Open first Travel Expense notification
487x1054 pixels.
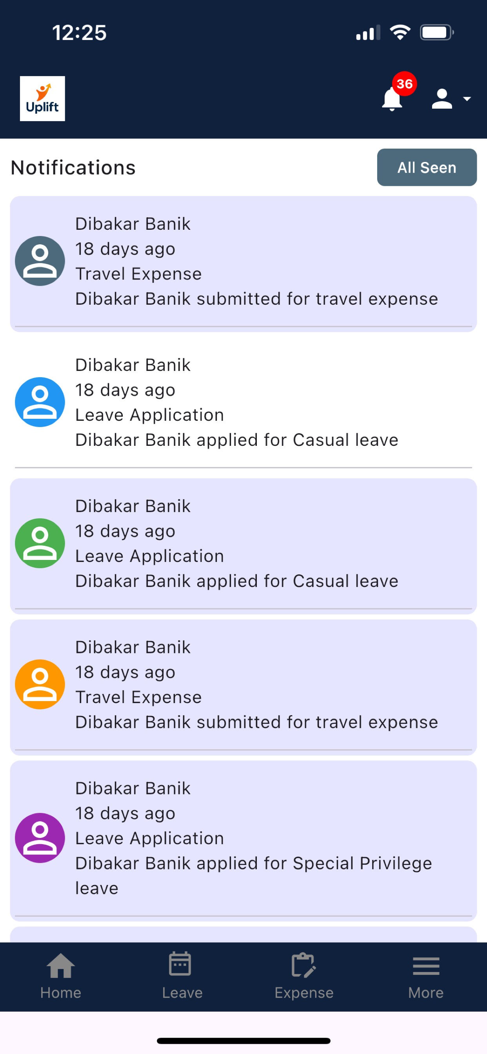[243, 264]
